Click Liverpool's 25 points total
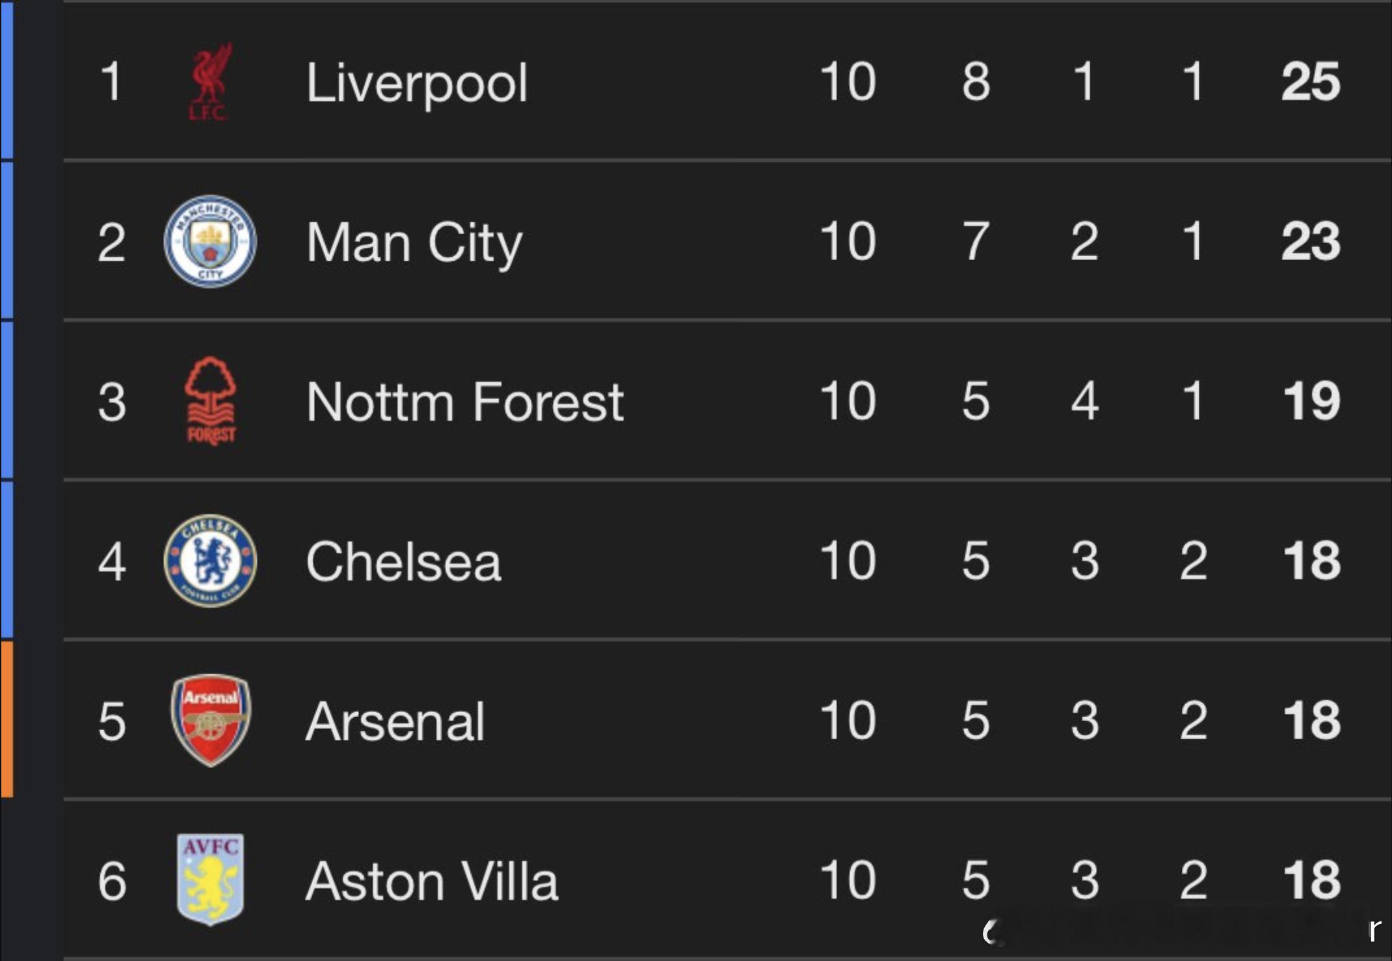Viewport: 1392px width, 961px height. [1311, 81]
